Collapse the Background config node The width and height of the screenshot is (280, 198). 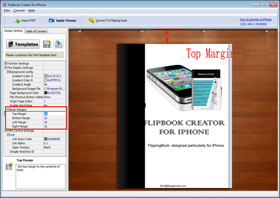tap(8, 72)
